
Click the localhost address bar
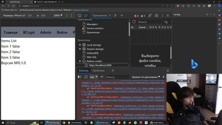coord(91,6)
